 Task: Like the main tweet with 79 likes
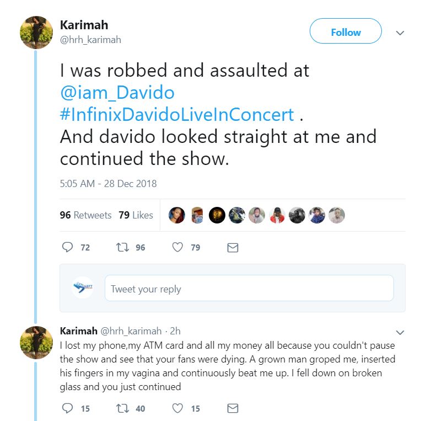pyautogui.click(x=177, y=248)
